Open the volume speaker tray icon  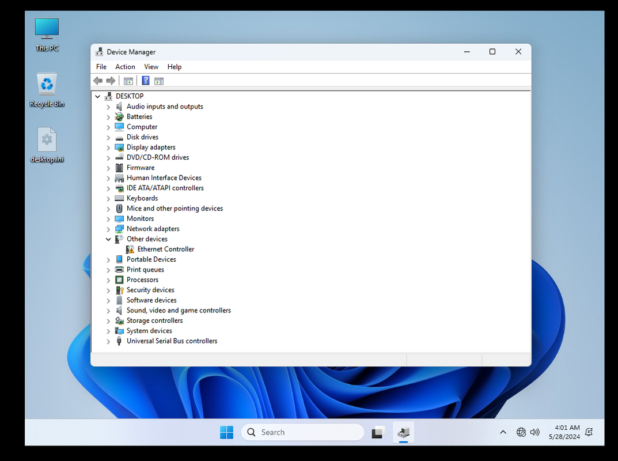(535, 432)
